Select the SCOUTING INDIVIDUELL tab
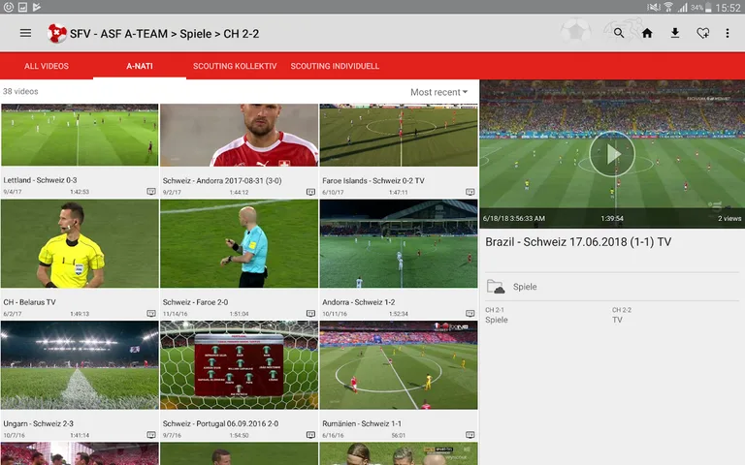745x465 pixels. point(335,67)
